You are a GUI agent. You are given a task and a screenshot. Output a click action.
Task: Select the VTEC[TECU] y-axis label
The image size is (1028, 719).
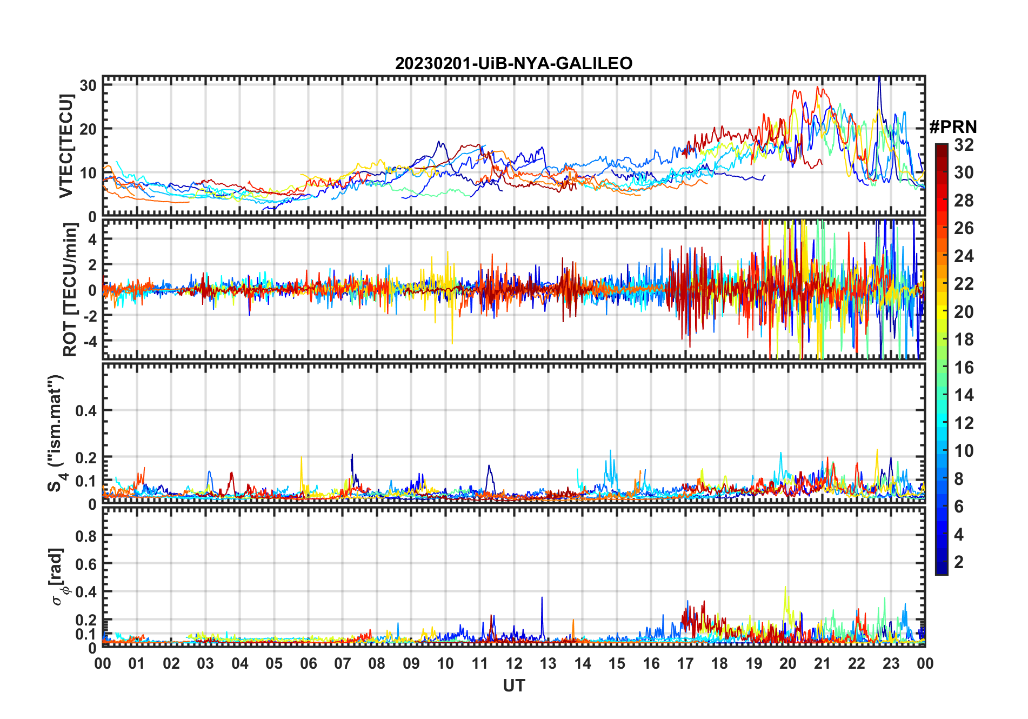pos(66,146)
